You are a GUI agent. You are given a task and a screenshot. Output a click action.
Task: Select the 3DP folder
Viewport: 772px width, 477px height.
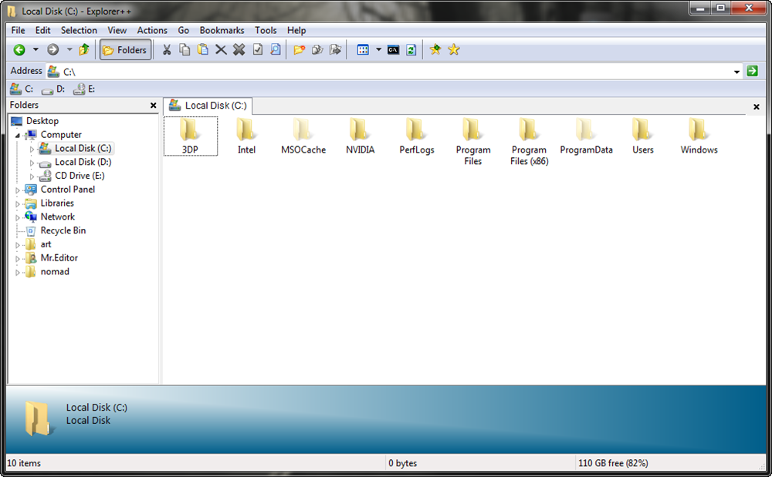191,136
